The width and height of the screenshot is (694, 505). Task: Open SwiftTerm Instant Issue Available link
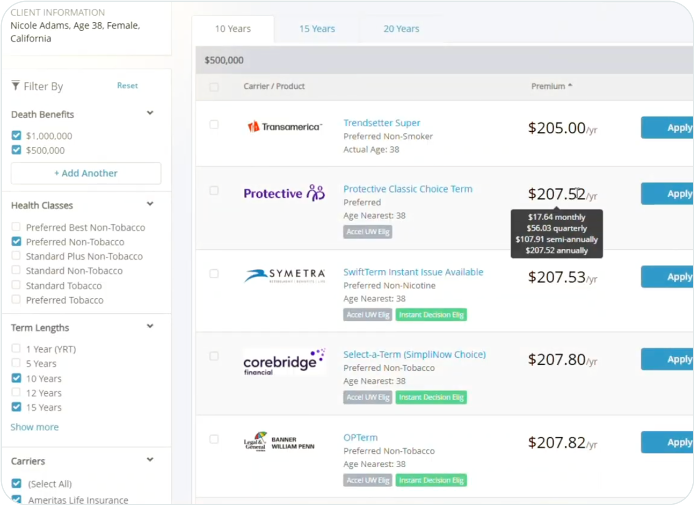[x=413, y=272]
